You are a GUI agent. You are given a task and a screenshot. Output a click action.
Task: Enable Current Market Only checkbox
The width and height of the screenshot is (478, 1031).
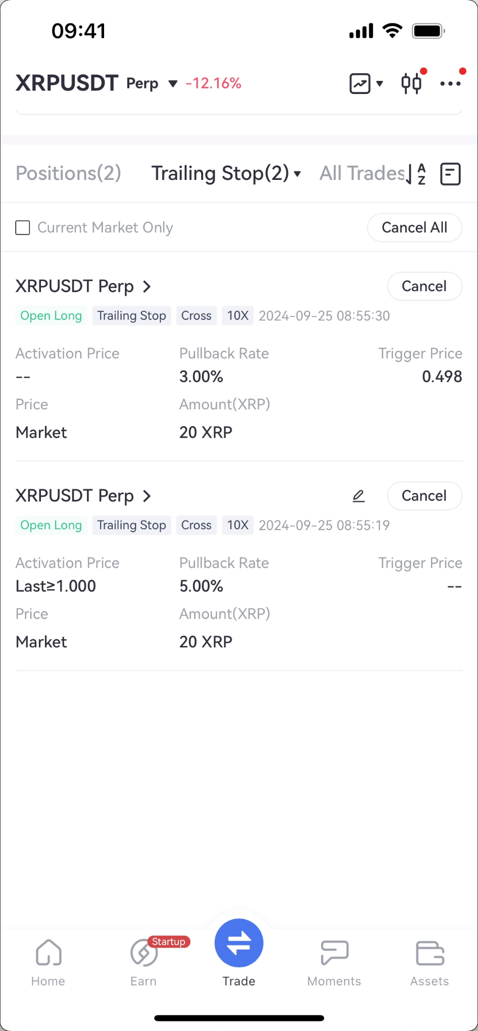click(x=23, y=228)
